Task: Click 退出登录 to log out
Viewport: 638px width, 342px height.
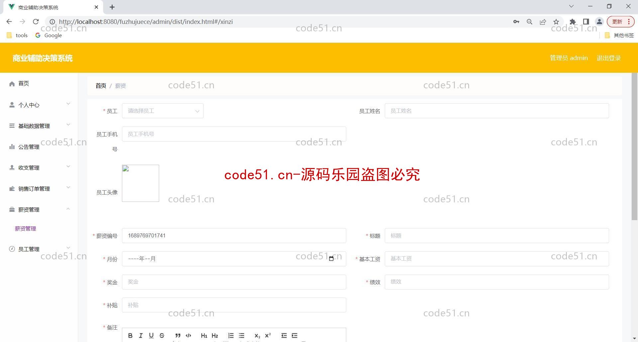Action: point(608,58)
